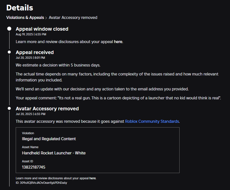Click the Aug 19, 2025 timestamp
Image resolution: width=230 pixels, height=190 pixels.
(31, 34)
